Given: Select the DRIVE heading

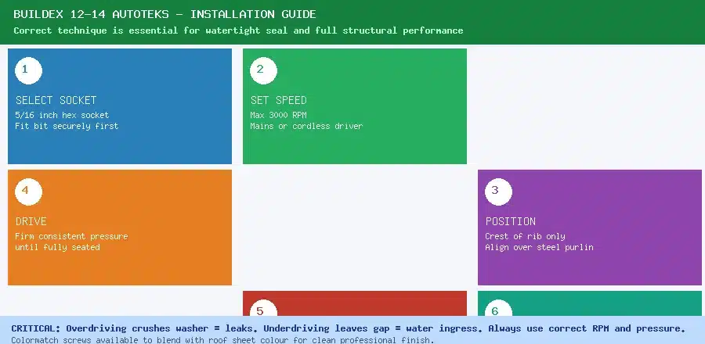Looking at the screenshot, I should pyautogui.click(x=31, y=221).
